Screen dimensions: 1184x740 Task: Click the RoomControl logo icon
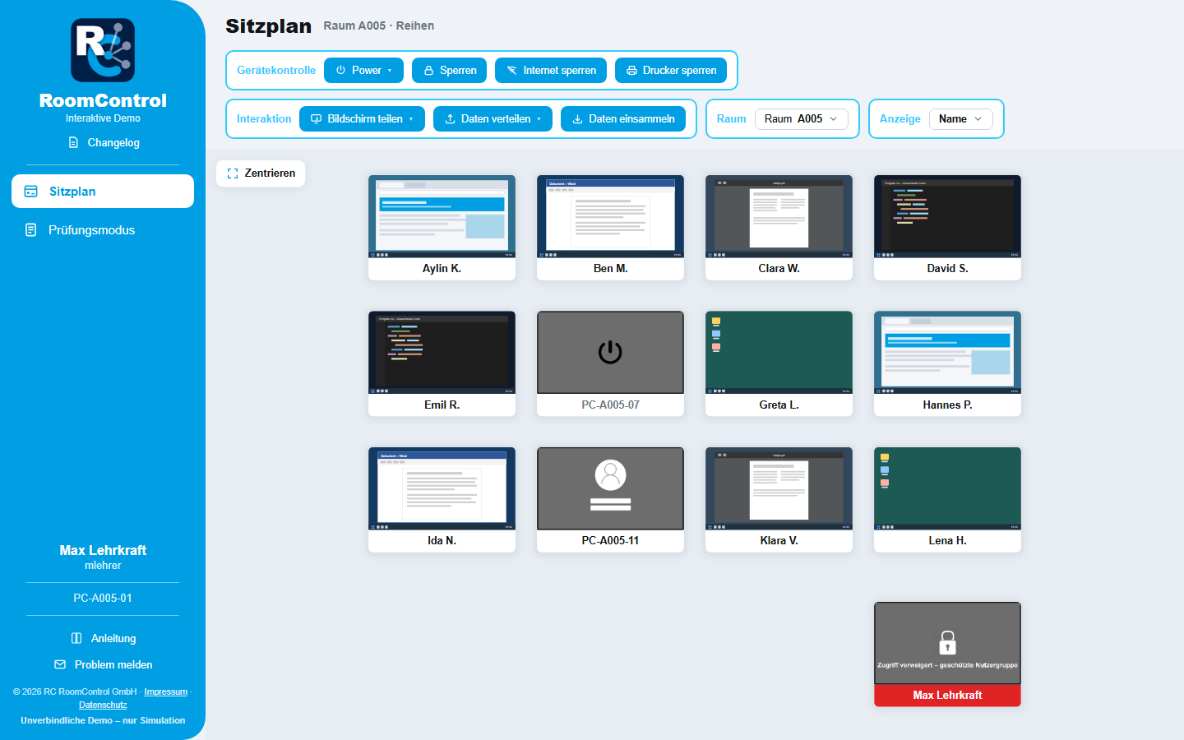103,50
